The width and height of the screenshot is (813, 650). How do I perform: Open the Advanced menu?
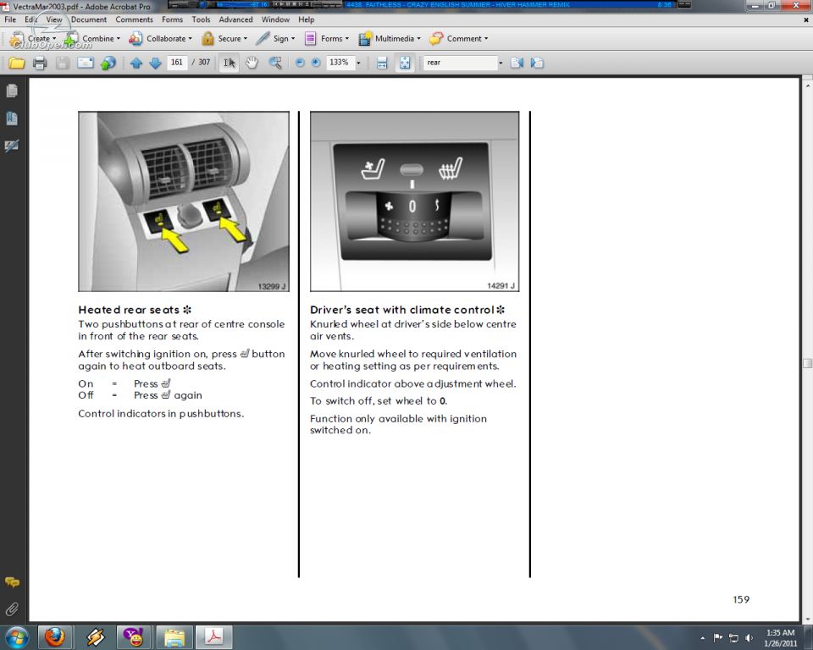point(236,19)
